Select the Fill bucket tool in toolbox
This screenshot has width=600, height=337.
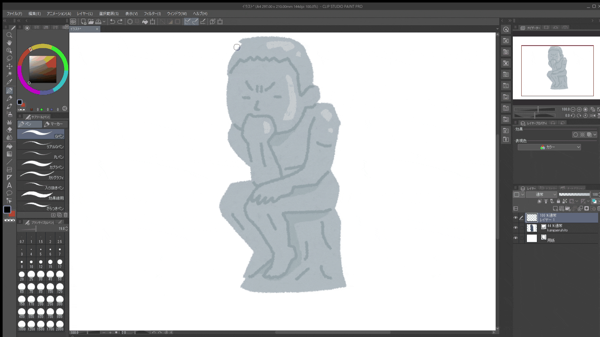(9, 146)
